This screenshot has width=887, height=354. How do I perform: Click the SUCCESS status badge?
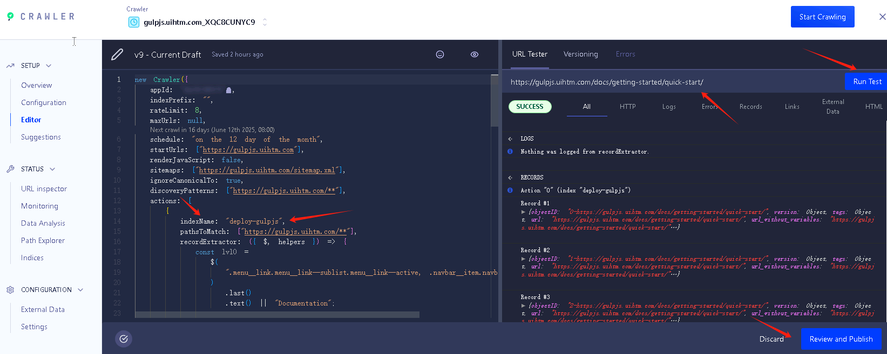tap(530, 107)
